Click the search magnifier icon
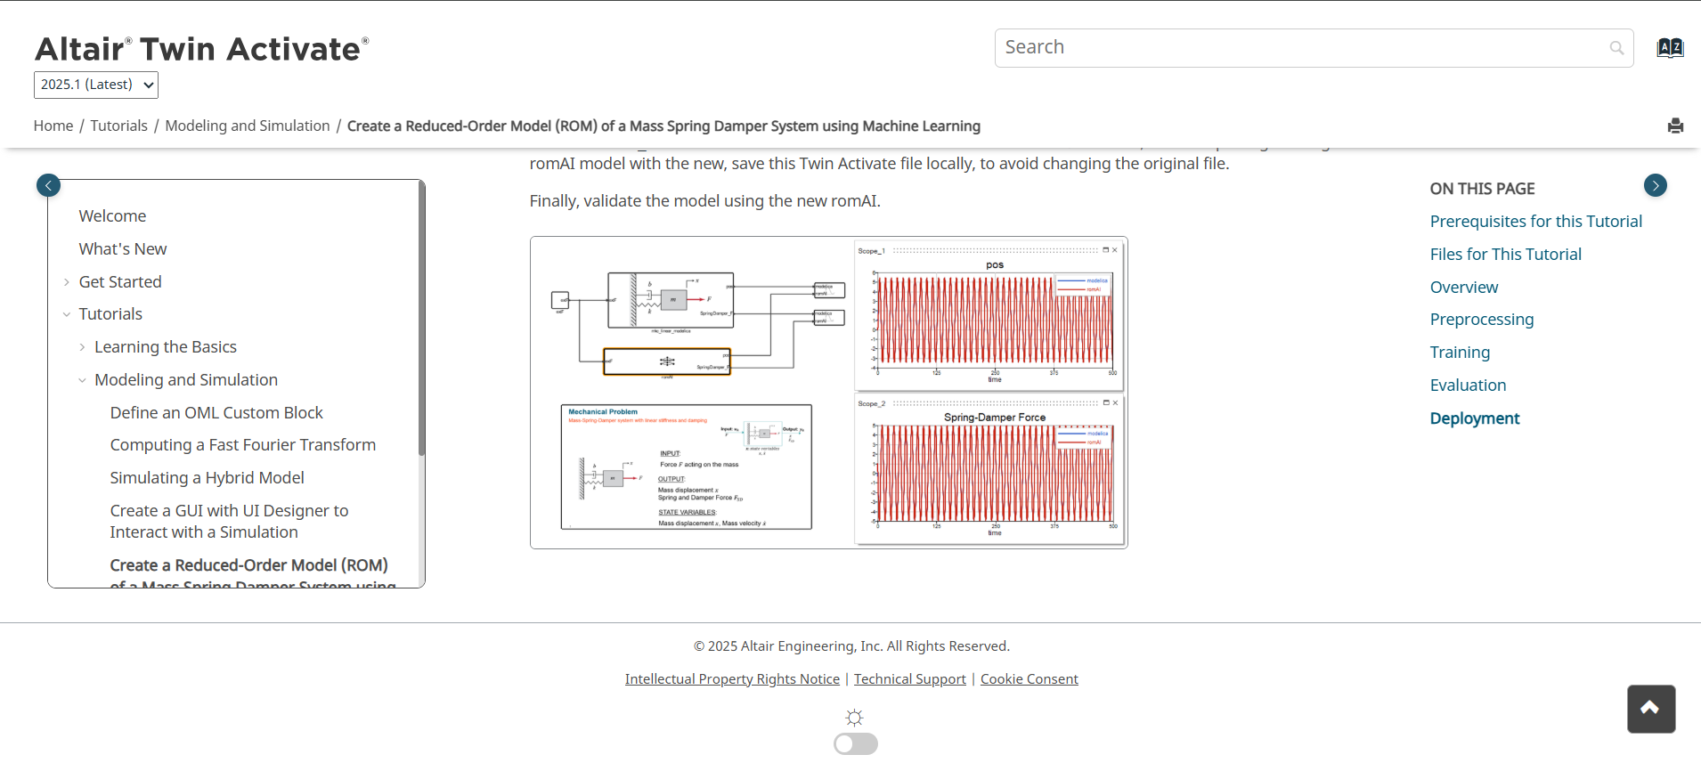The width and height of the screenshot is (1701, 771). [1616, 48]
